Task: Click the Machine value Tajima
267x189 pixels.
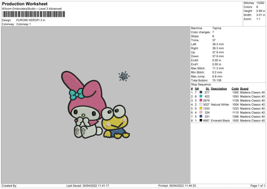Action: point(217,28)
